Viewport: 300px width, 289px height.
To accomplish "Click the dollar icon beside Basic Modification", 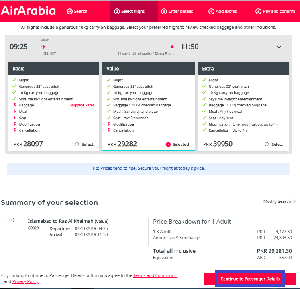I will coord(14,124).
